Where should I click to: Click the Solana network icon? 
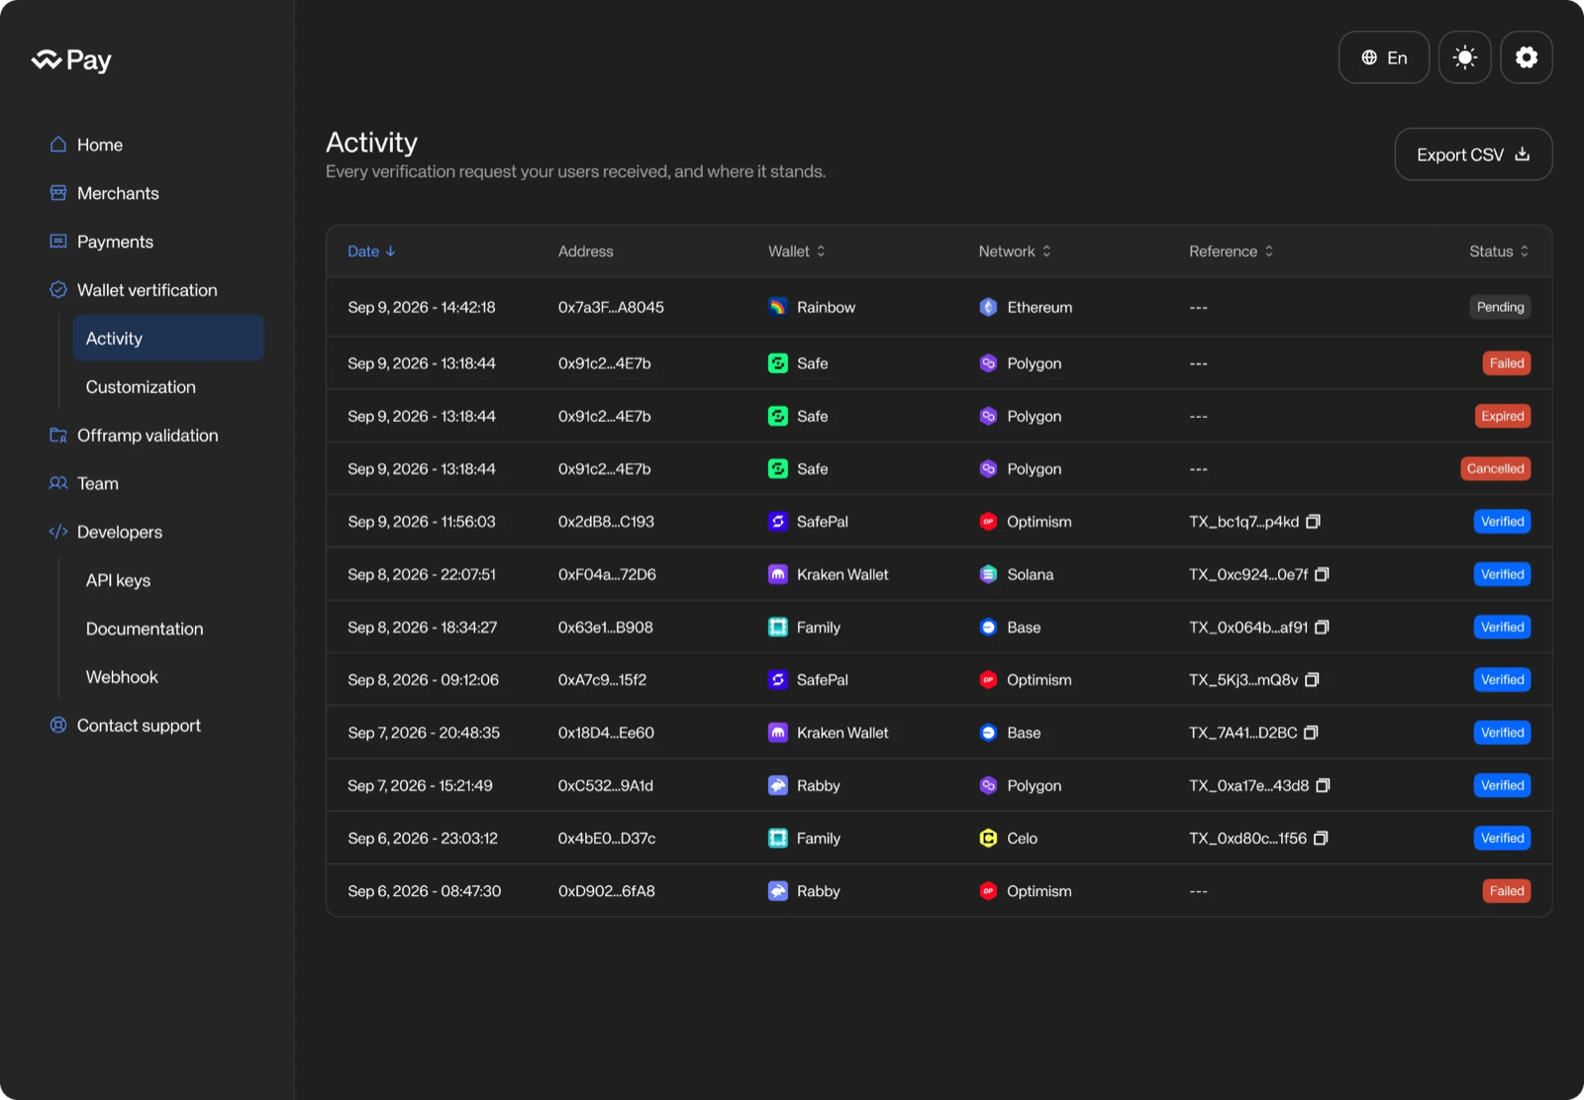pyautogui.click(x=988, y=574)
